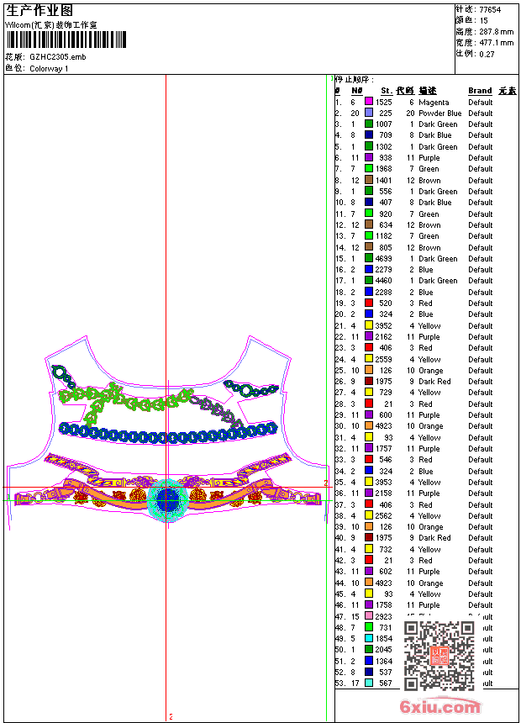Click the Dark Red swatch in row 26
521x723 pixels.
pyautogui.click(x=369, y=382)
